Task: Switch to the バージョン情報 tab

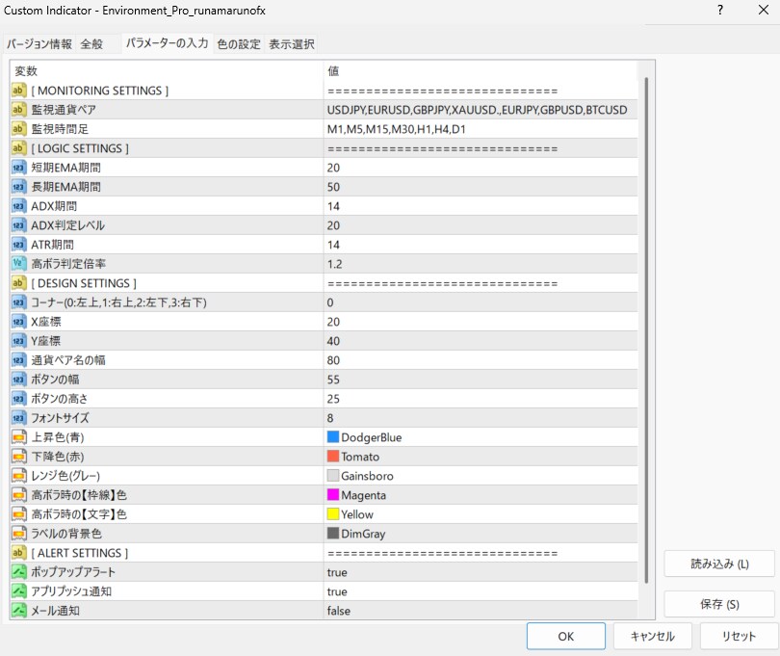Action: pyautogui.click(x=39, y=44)
